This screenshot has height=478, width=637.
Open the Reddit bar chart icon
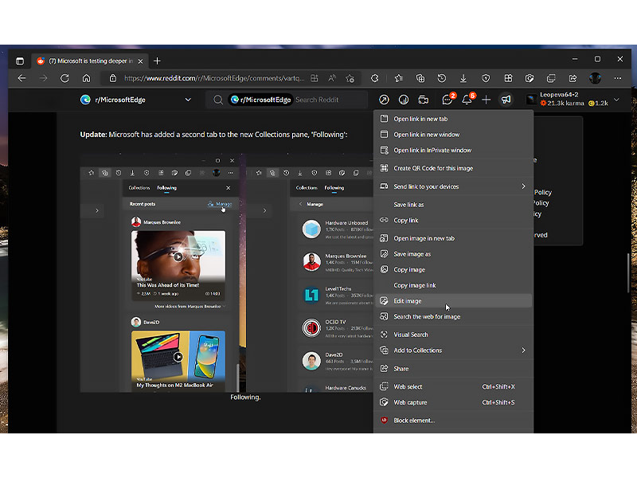point(404,100)
